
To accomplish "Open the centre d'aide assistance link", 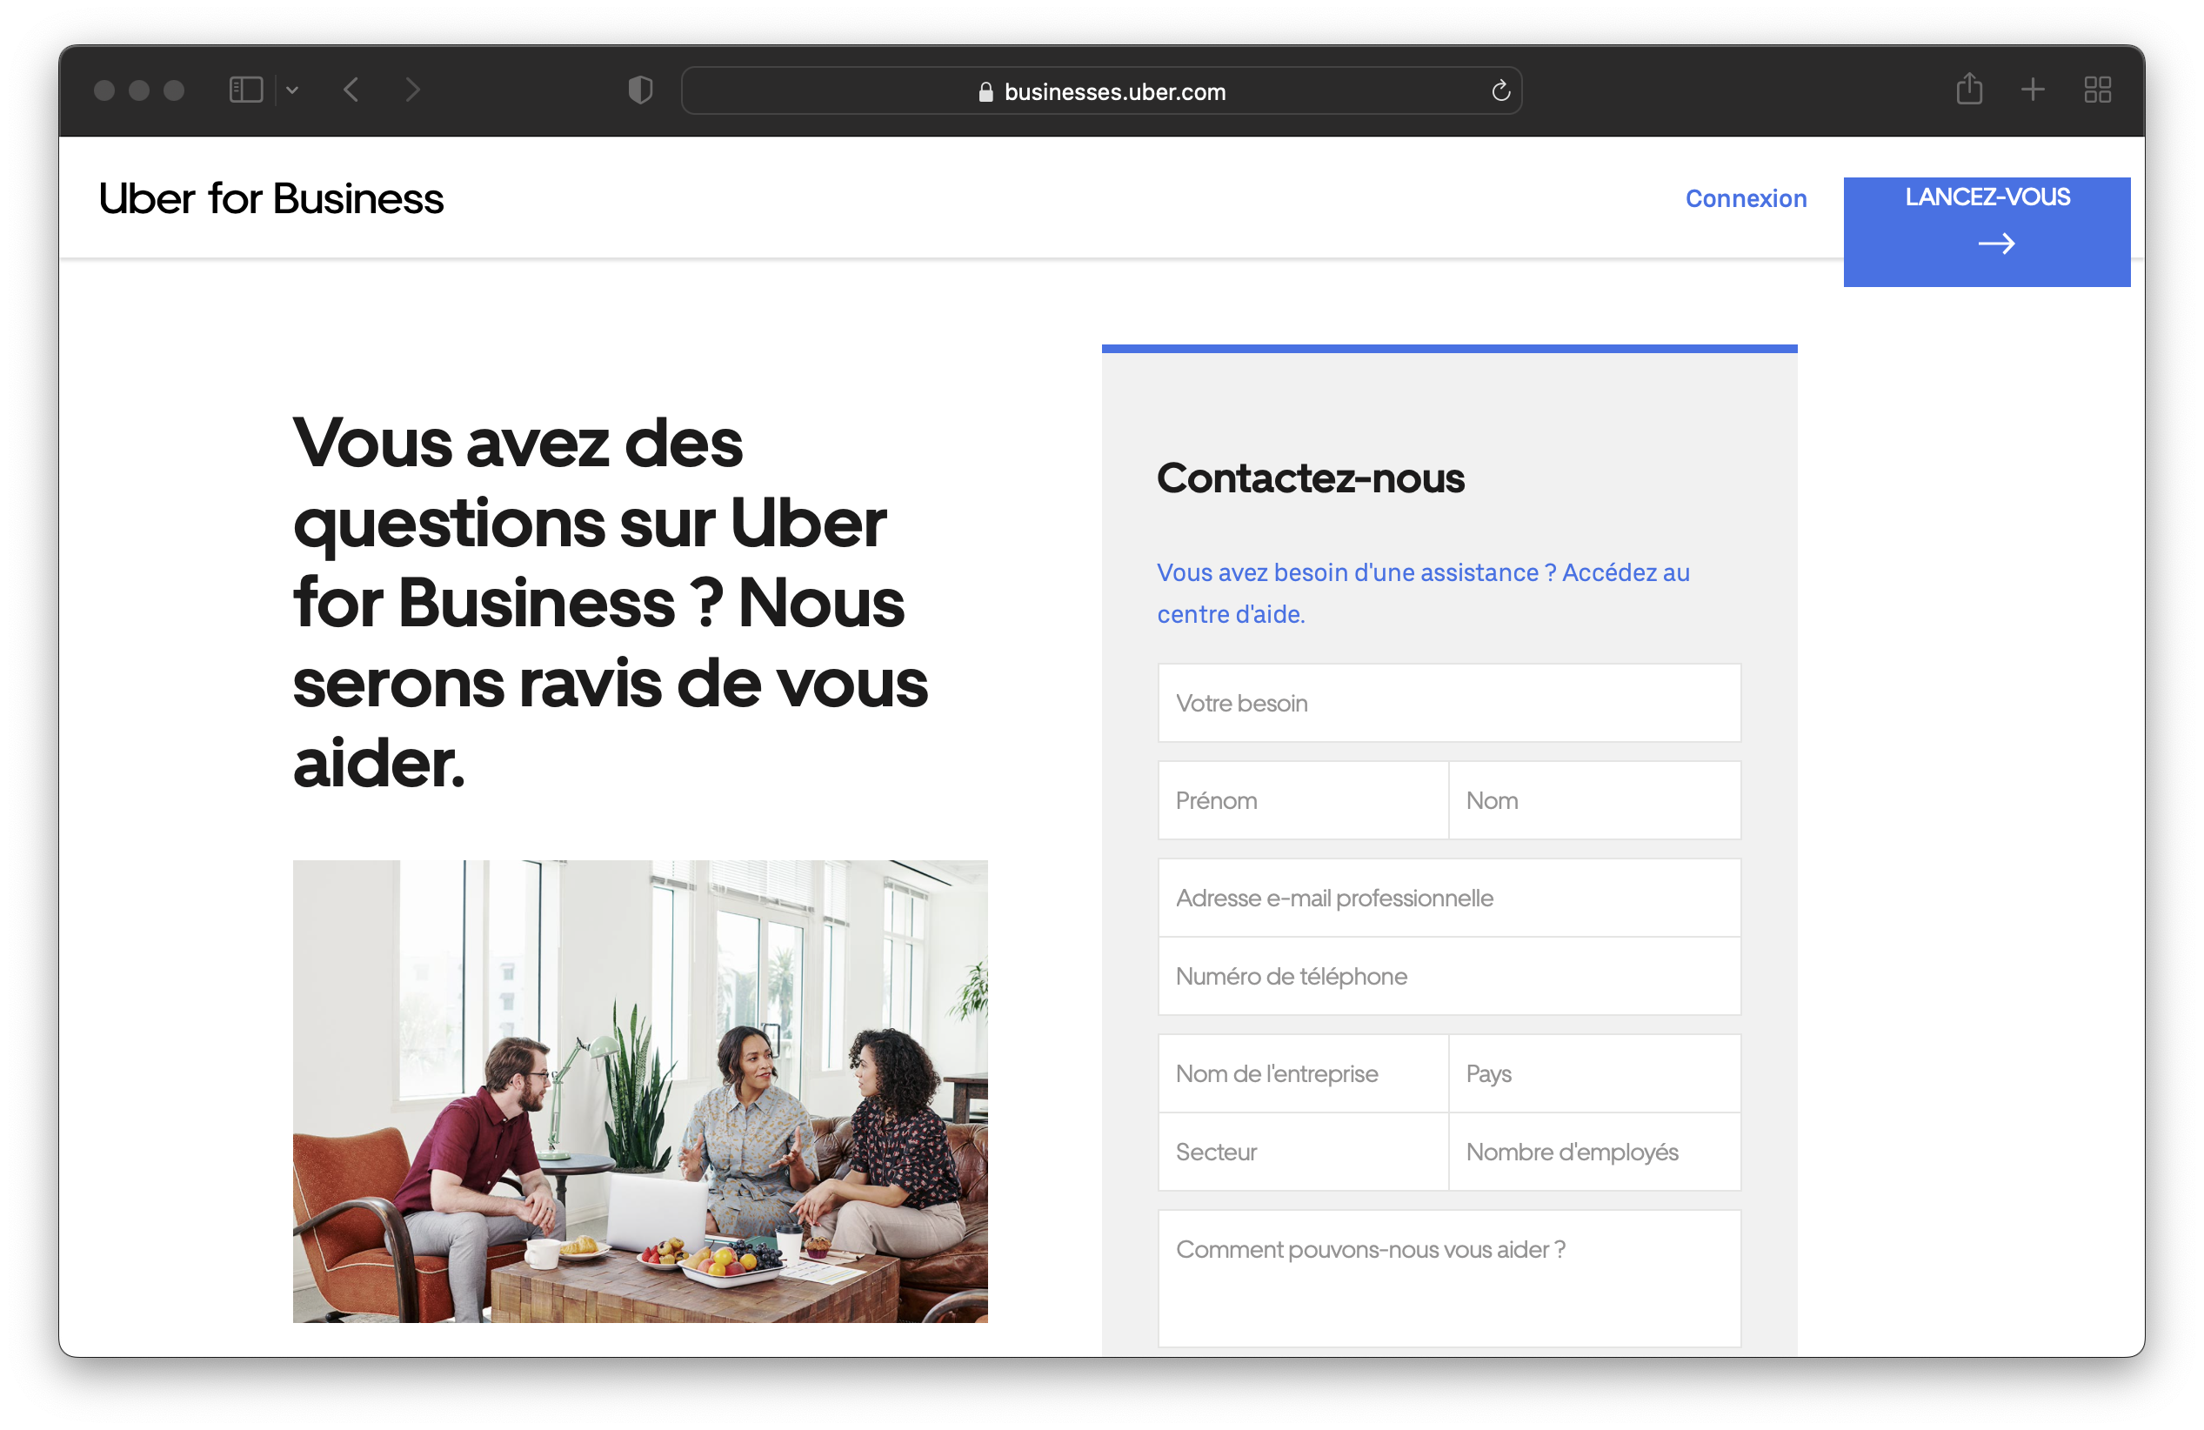I will 1423,592.
